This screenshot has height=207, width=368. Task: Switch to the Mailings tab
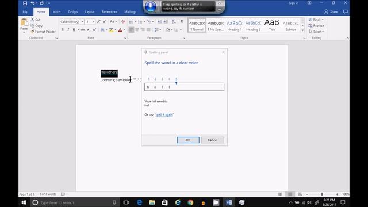(x=131, y=11)
